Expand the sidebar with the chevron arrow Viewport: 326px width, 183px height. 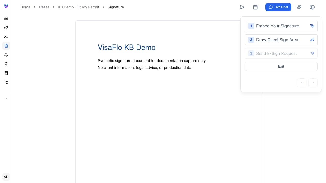[x=6, y=99]
